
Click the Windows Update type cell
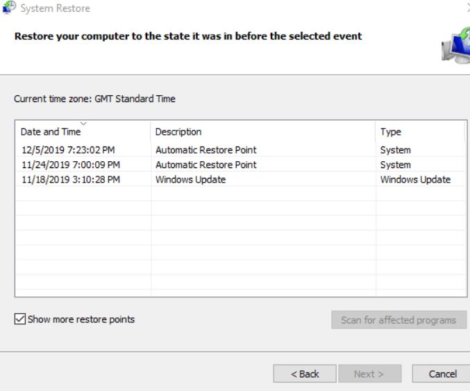click(x=415, y=179)
